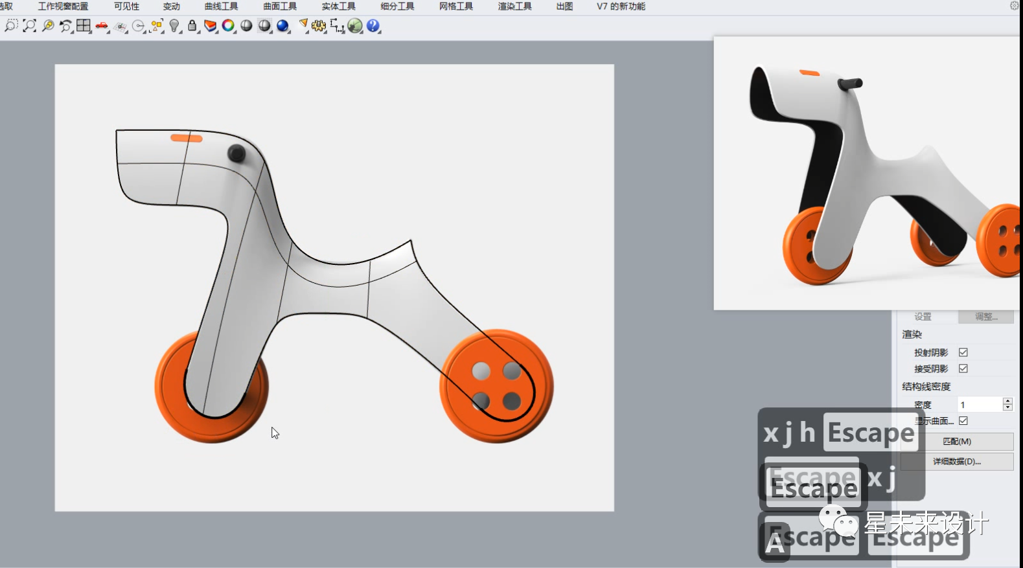1023x568 pixels.
Task: Switch to the 渲染工具 tab
Action: [x=515, y=6]
